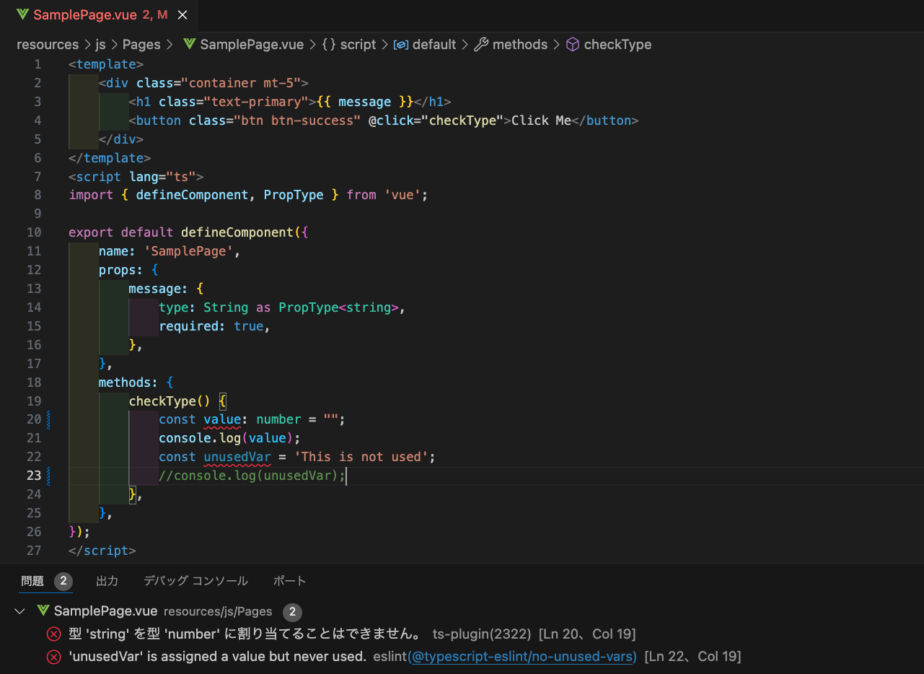924x674 pixels.
Task: Select the 型 'string' を型 'number' error message
Action: tap(245, 634)
